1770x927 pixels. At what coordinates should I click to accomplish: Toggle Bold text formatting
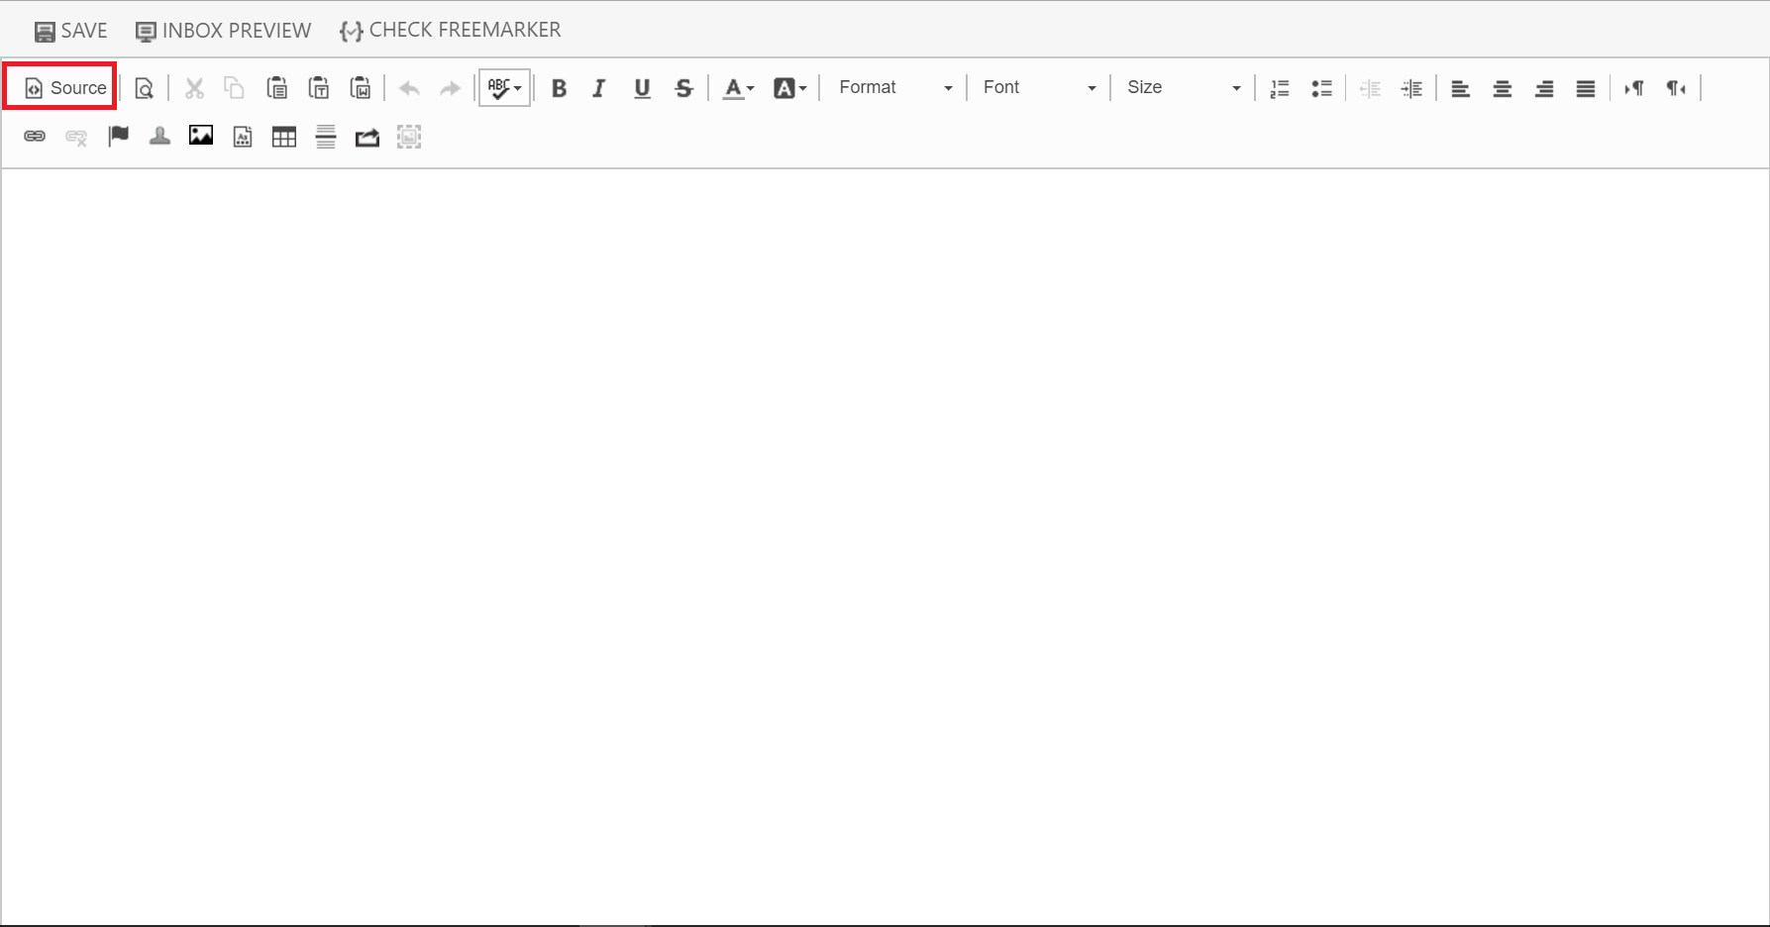[559, 88]
